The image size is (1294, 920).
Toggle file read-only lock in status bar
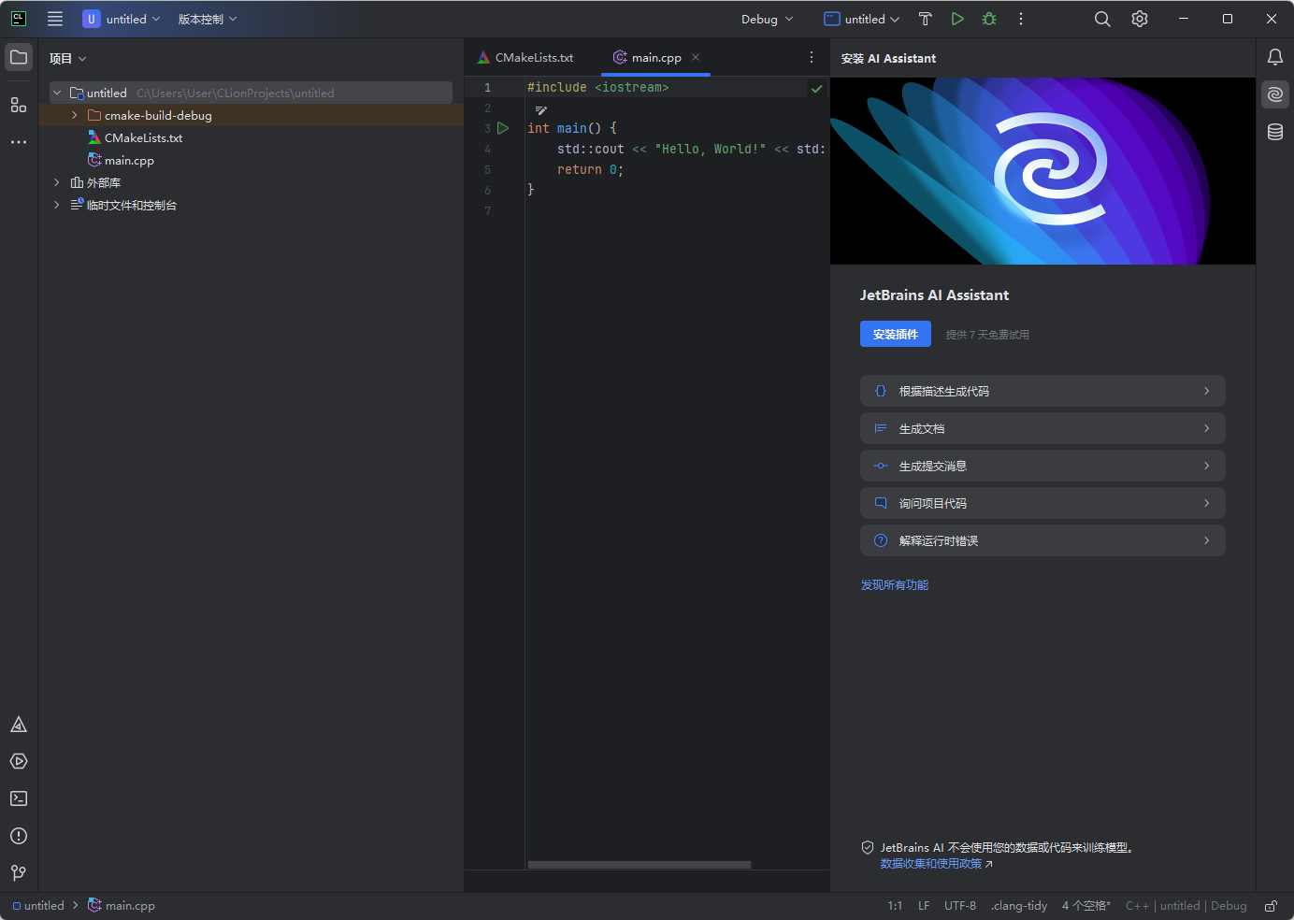[1271, 906]
